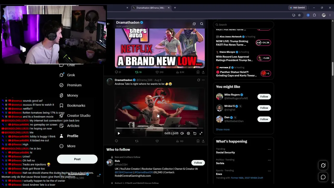Go back using the arrow beside Dramathadon
The width and height of the screenshot is (334, 188).
pyautogui.click(x=108, y=24)
